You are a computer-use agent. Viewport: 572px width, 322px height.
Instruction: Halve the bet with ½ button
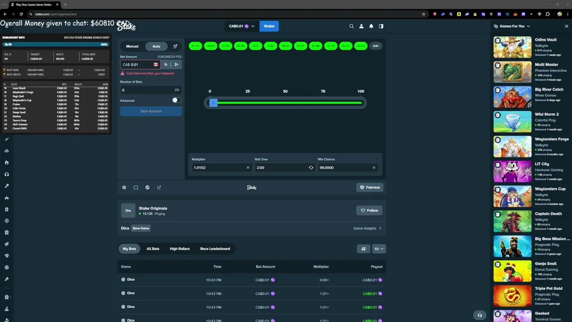166,64
